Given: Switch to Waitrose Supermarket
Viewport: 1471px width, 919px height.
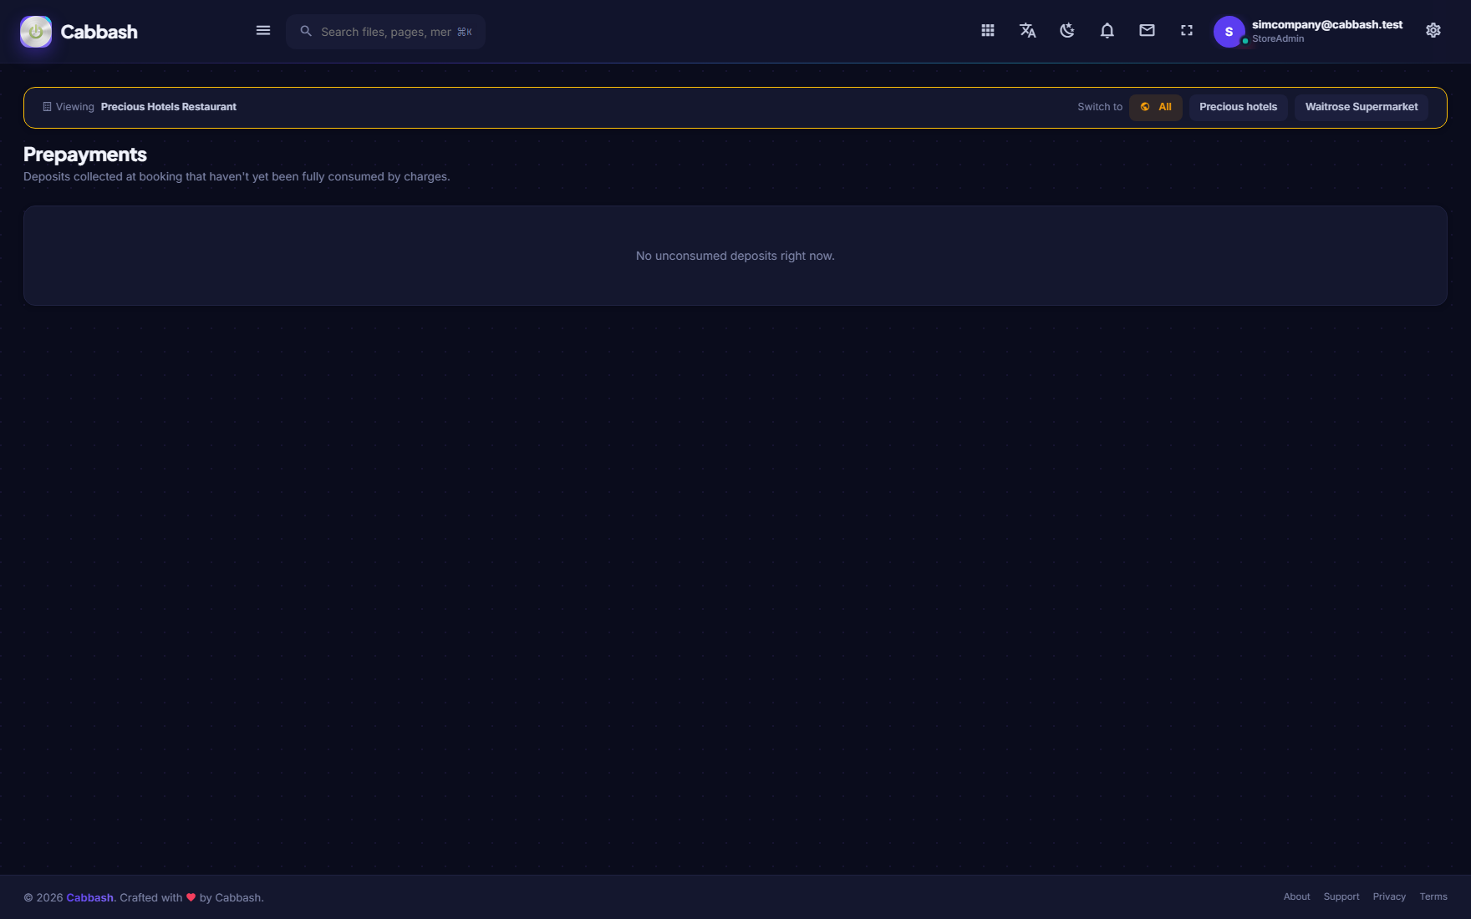Looking at the screenshot, I should click(1362, 107).
